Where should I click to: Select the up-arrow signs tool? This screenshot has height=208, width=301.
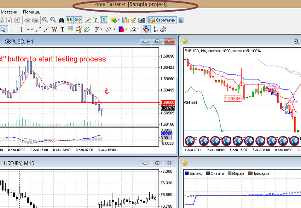(x=133, y=29)
